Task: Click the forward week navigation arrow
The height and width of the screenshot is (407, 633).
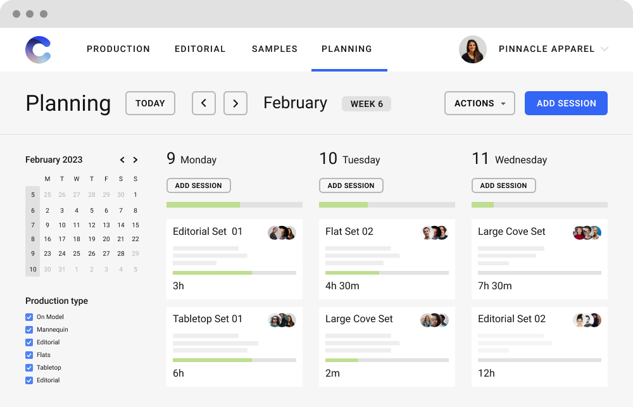Action: [235, 103]
